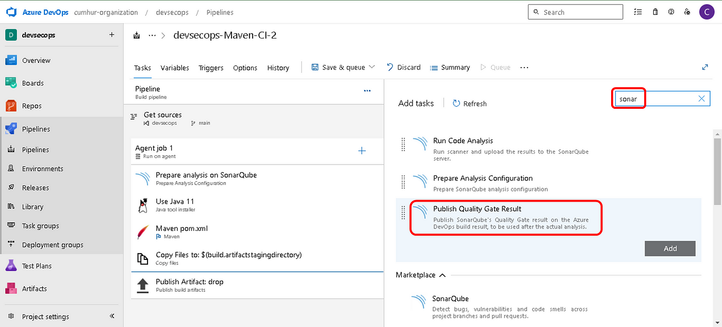Collapse the sidebar with double chevron
722x327 pixels.
pyautogui.click(x=112, y=316)
